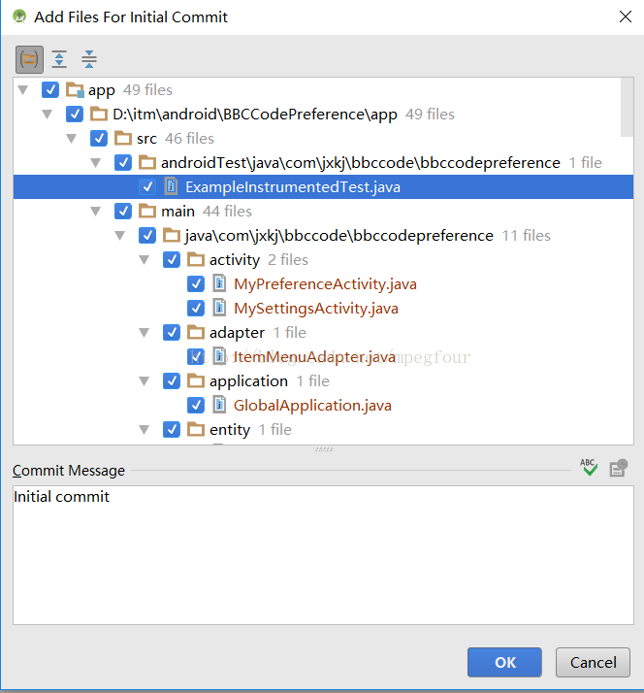Uncheck the application folder checkbox
The height and width of the screenshot is (693, 644).
172,381
